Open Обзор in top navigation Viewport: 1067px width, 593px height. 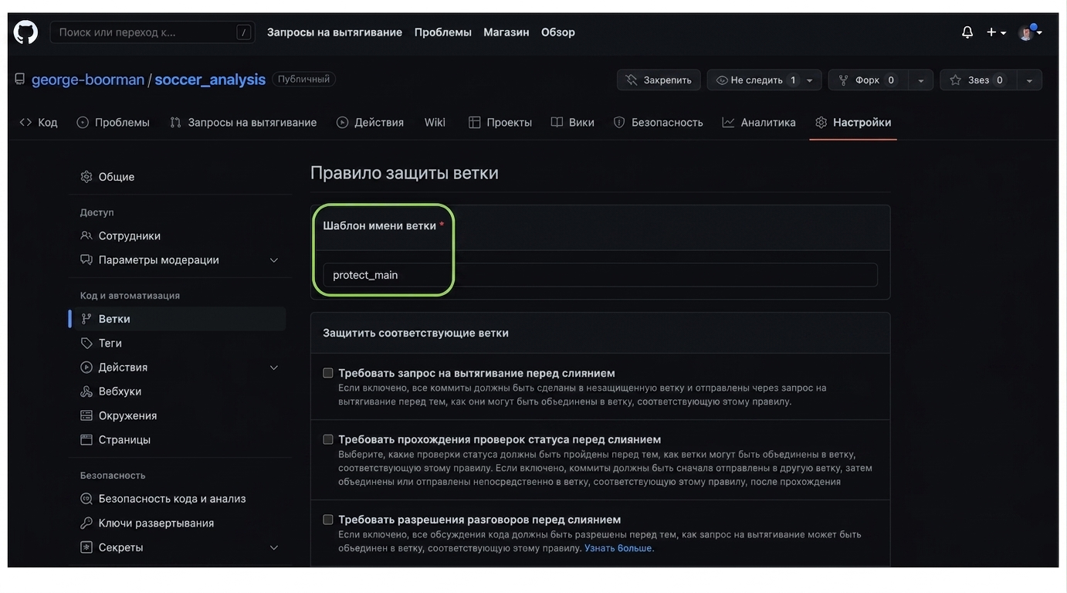(x=558, y=32)
